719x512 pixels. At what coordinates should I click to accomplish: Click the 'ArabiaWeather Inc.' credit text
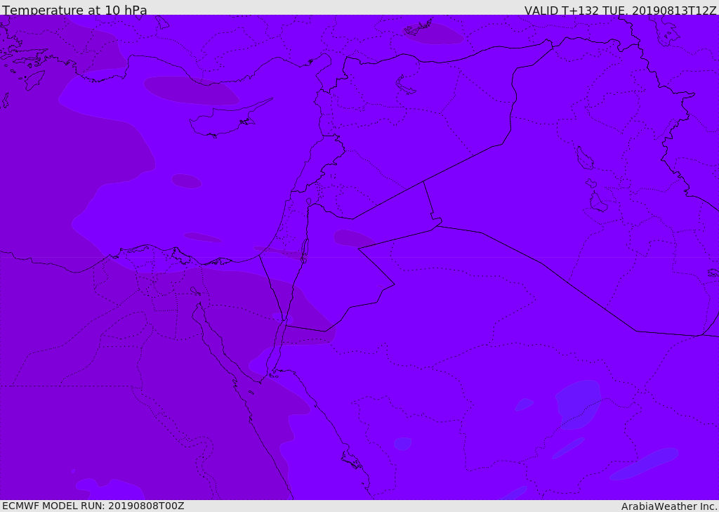[669, 506]
